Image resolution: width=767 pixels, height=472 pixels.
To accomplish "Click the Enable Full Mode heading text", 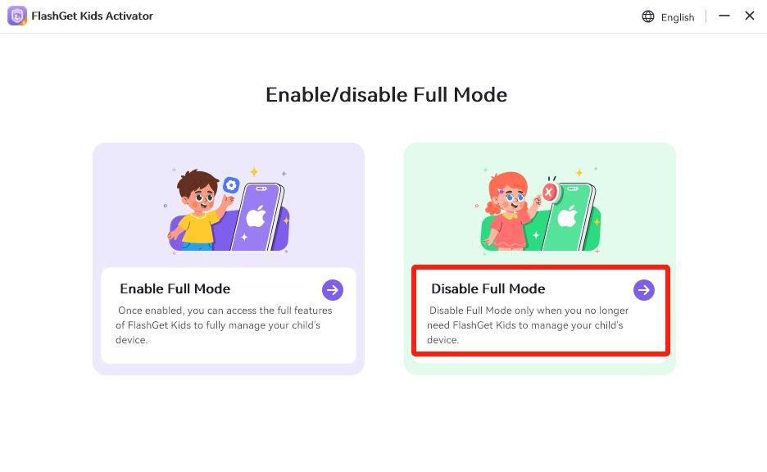I will click(x=175, y=288).
